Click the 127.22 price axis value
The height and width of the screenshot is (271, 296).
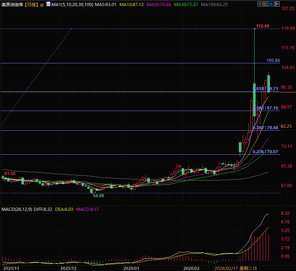point(288,9)
